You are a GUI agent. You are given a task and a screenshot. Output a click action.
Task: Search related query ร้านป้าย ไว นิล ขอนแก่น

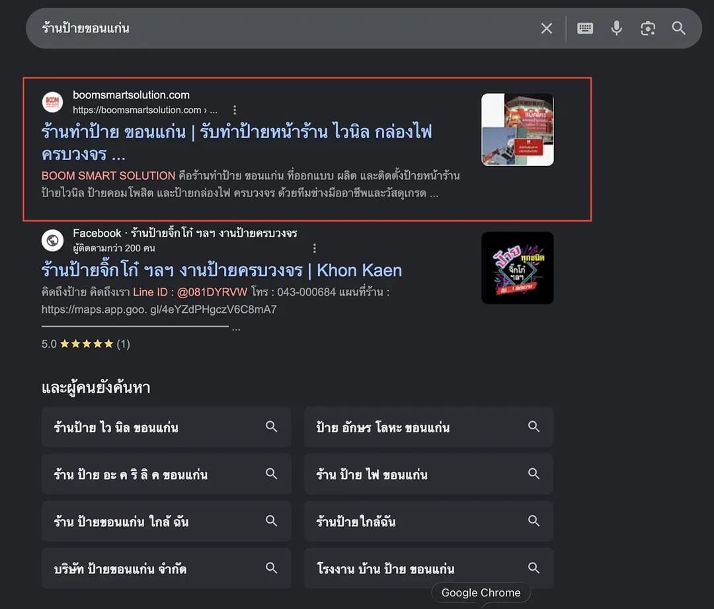click(166, 427)
